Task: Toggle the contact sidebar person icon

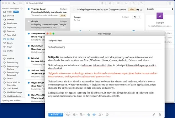Action: click(x=170, y=3)
